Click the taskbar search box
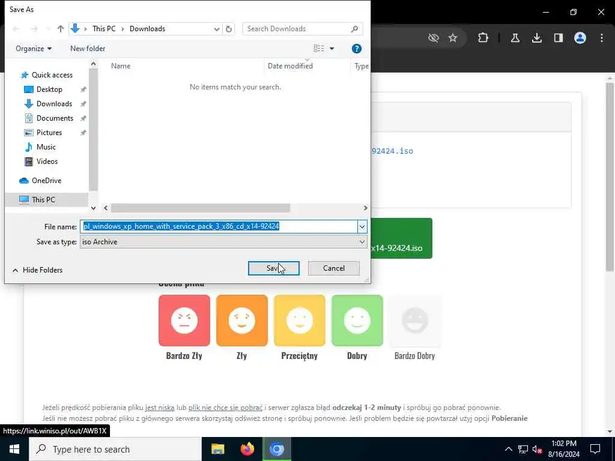Viewport: 615px width, 461px height. tap(115, 449)
